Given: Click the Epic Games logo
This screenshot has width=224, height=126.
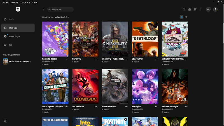Looking at the screenshot, I should click(x=18, y=9).
